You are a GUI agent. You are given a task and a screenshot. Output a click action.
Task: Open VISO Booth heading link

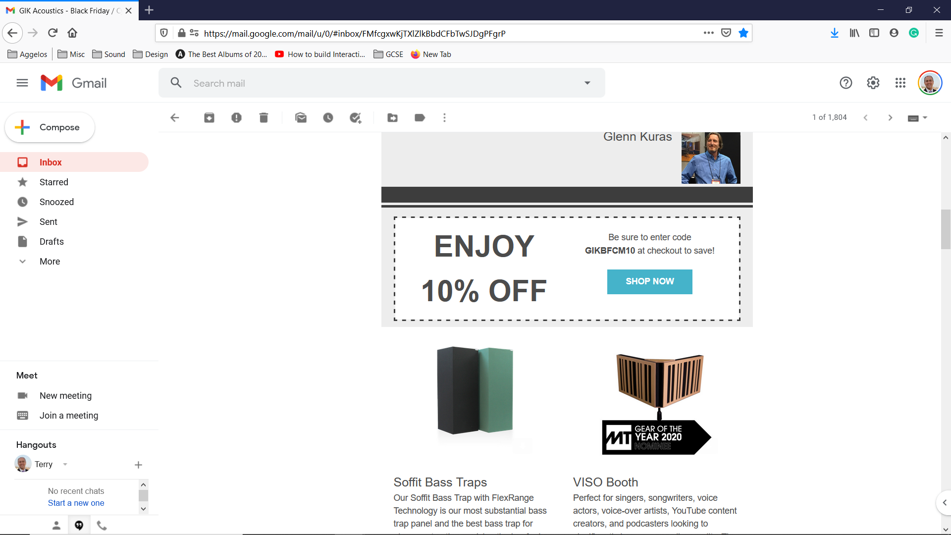(605, 482)
